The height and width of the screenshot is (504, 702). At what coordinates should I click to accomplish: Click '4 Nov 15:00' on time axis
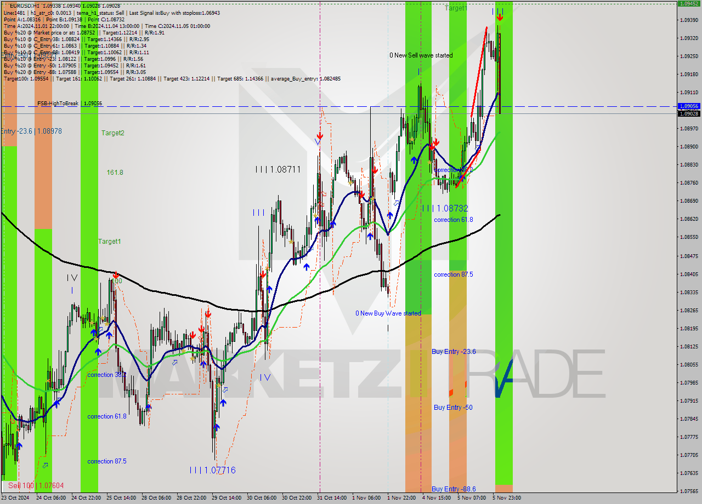click(x=437, y=498)
